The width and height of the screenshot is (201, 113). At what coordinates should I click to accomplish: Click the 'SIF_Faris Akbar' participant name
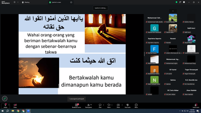173,90
